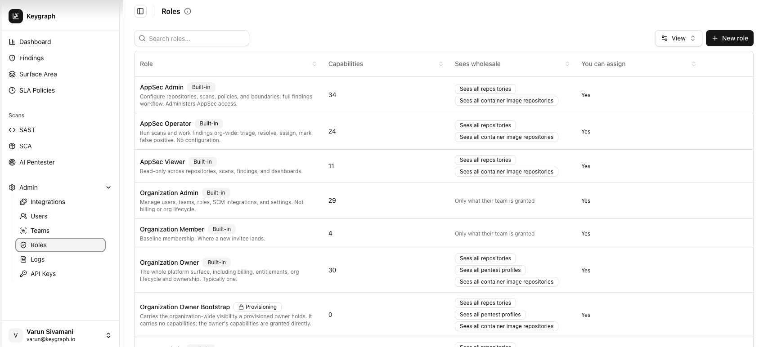Click the SLA Policies clock icon

pyautogui.click(x=12, y=90)
